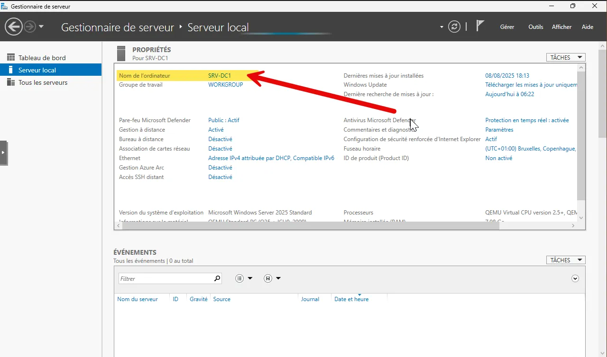Open the Outils menu

(x=536, y=27)
